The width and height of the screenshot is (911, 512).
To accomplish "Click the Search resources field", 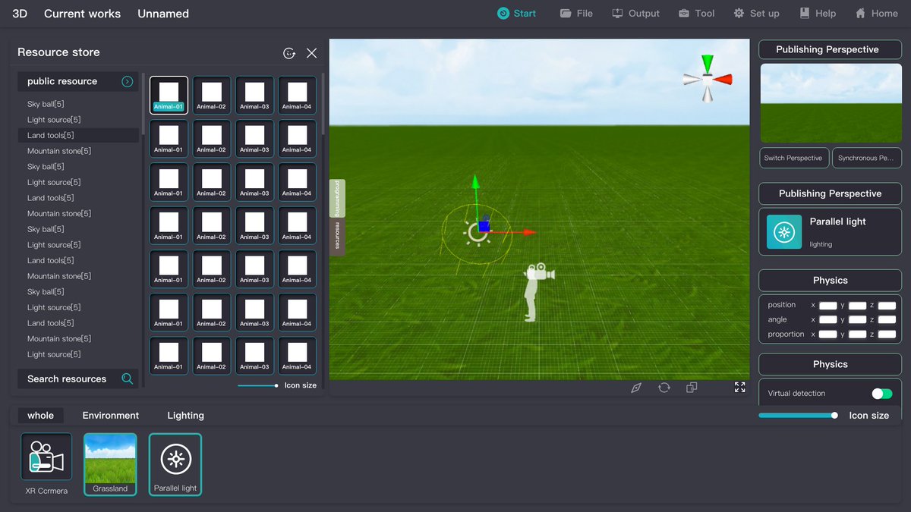I will pyautogui.click(x=78, y=379).
